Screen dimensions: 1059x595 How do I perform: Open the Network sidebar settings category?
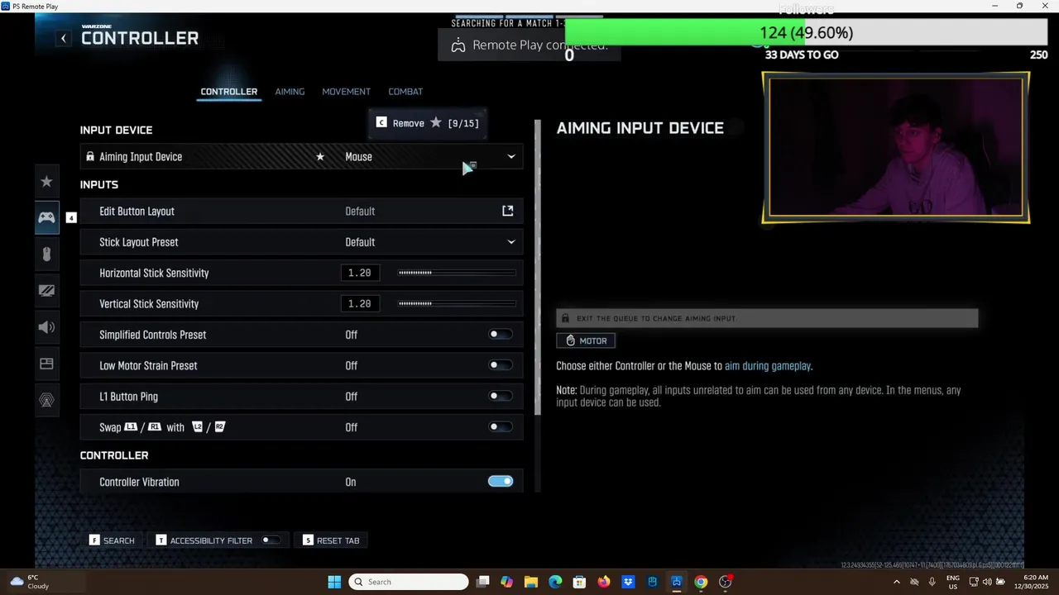click(46, 401)
